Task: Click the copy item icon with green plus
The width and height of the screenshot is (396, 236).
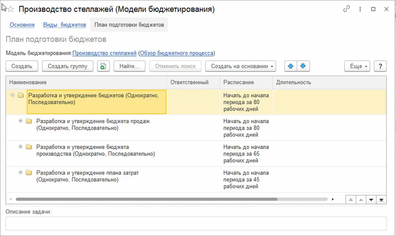Action: (103, 66)
